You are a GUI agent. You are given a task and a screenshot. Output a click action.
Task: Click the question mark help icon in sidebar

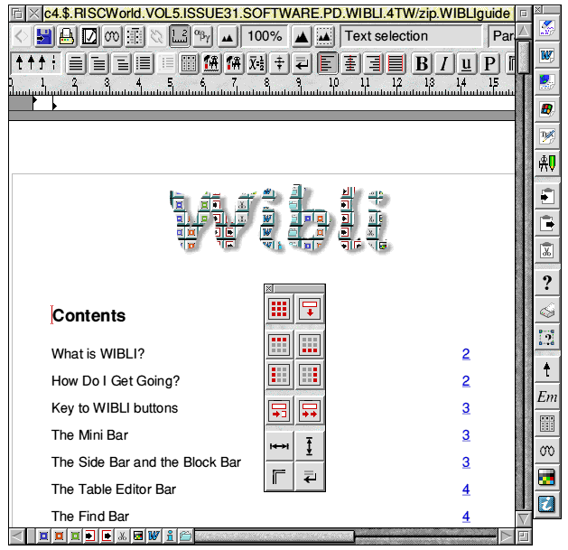[x=546, y=283]
